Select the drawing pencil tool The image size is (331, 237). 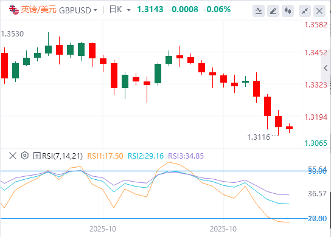273,11
